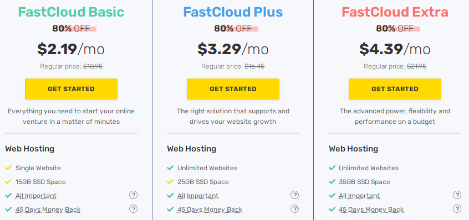Viewport: 469px width, 220px height.
Task: Open All Important link in Basic plan
Action: (x=36, y=196)
